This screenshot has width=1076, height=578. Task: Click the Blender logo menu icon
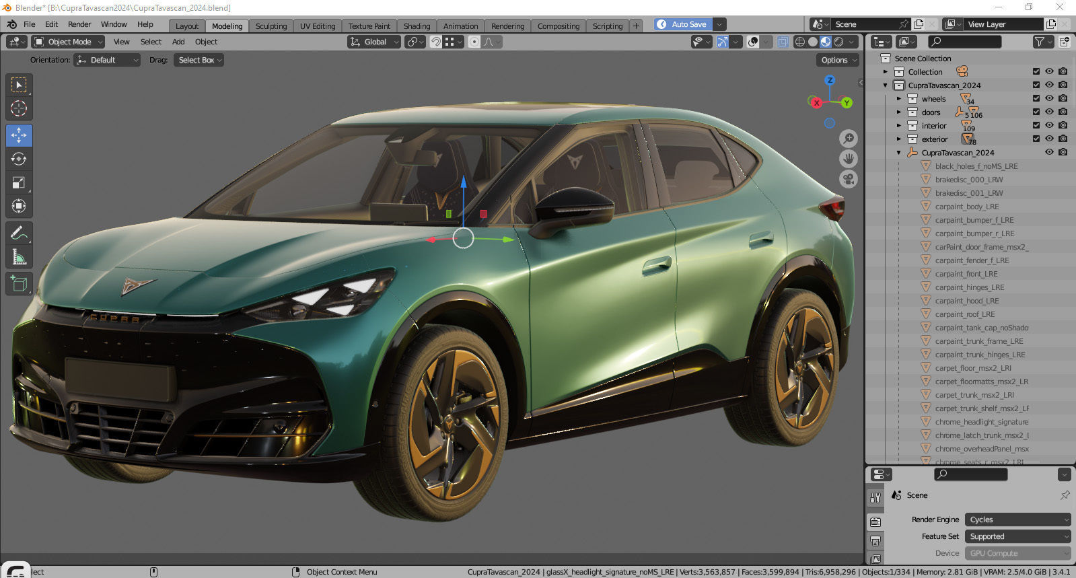click(x=11, y=24)
